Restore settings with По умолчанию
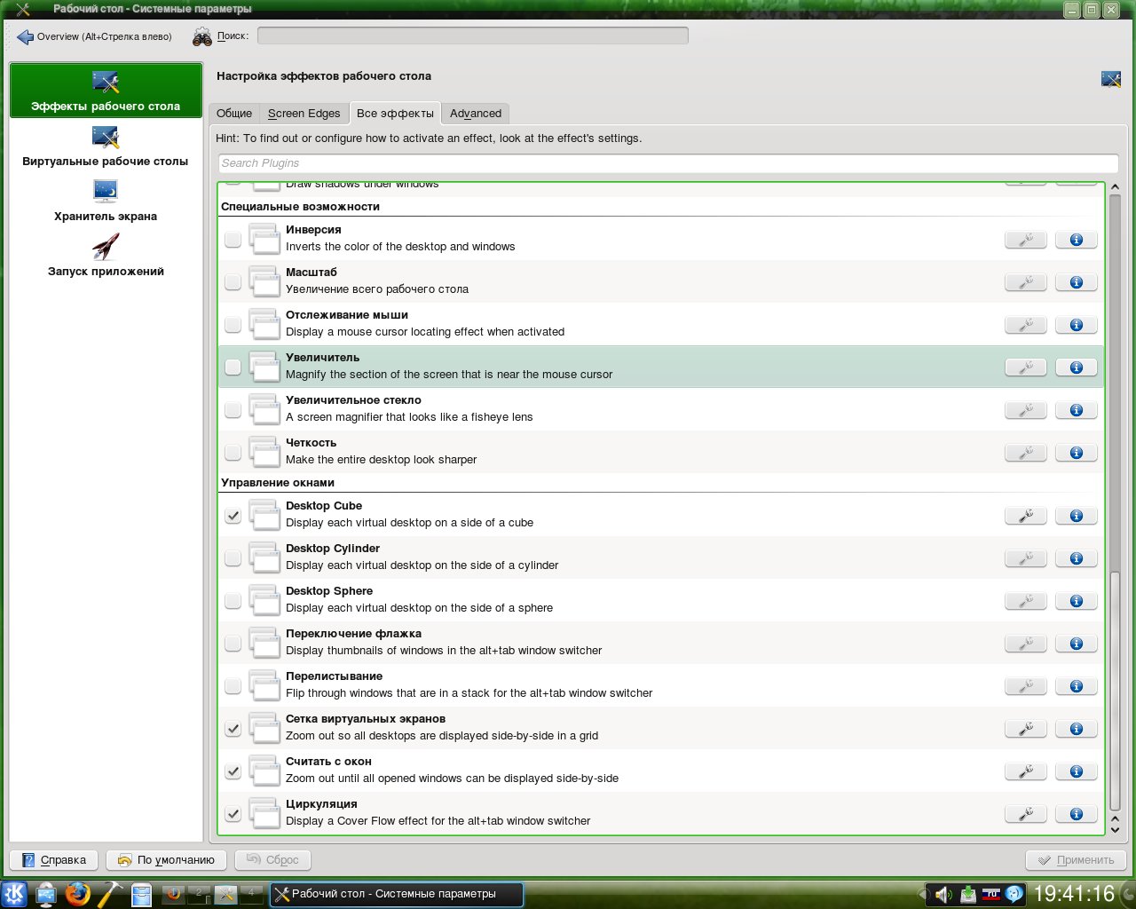 (167, 860)
